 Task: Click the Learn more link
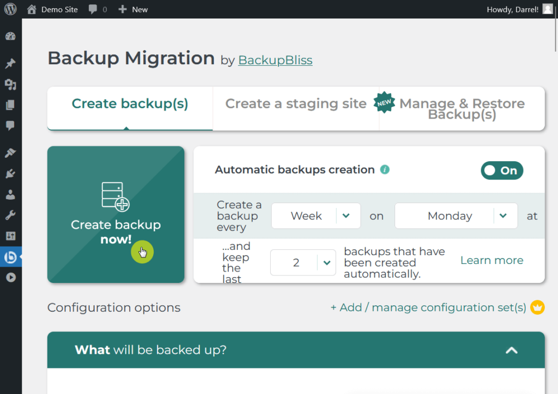pyautogui.click(x=492, y=261)
